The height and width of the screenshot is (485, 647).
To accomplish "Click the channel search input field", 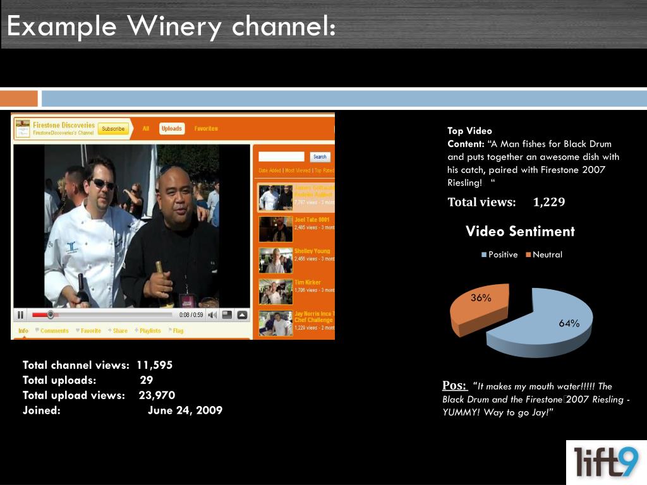I will point(281,157).
